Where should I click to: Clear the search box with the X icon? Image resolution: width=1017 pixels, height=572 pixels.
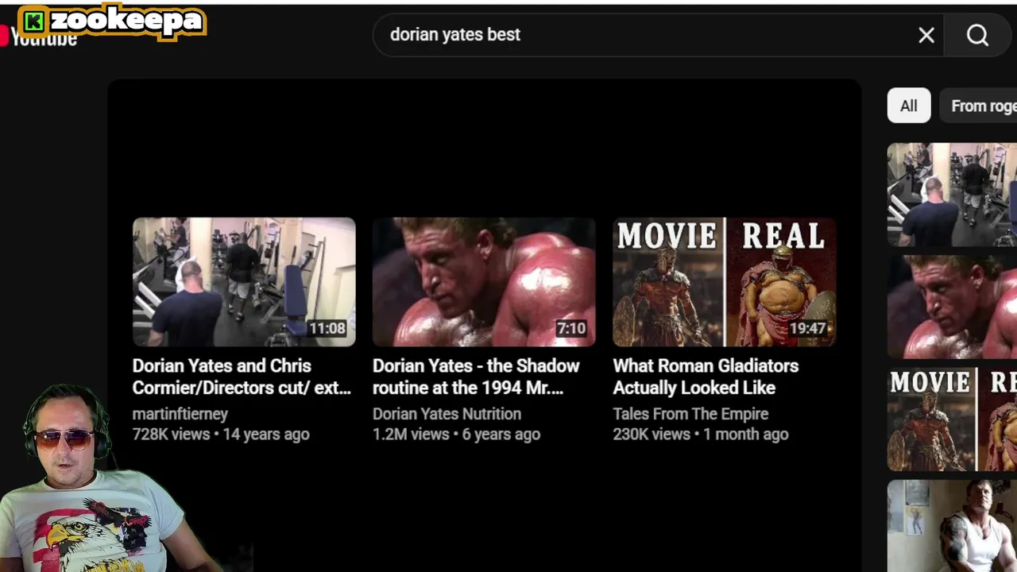[926, 35]
